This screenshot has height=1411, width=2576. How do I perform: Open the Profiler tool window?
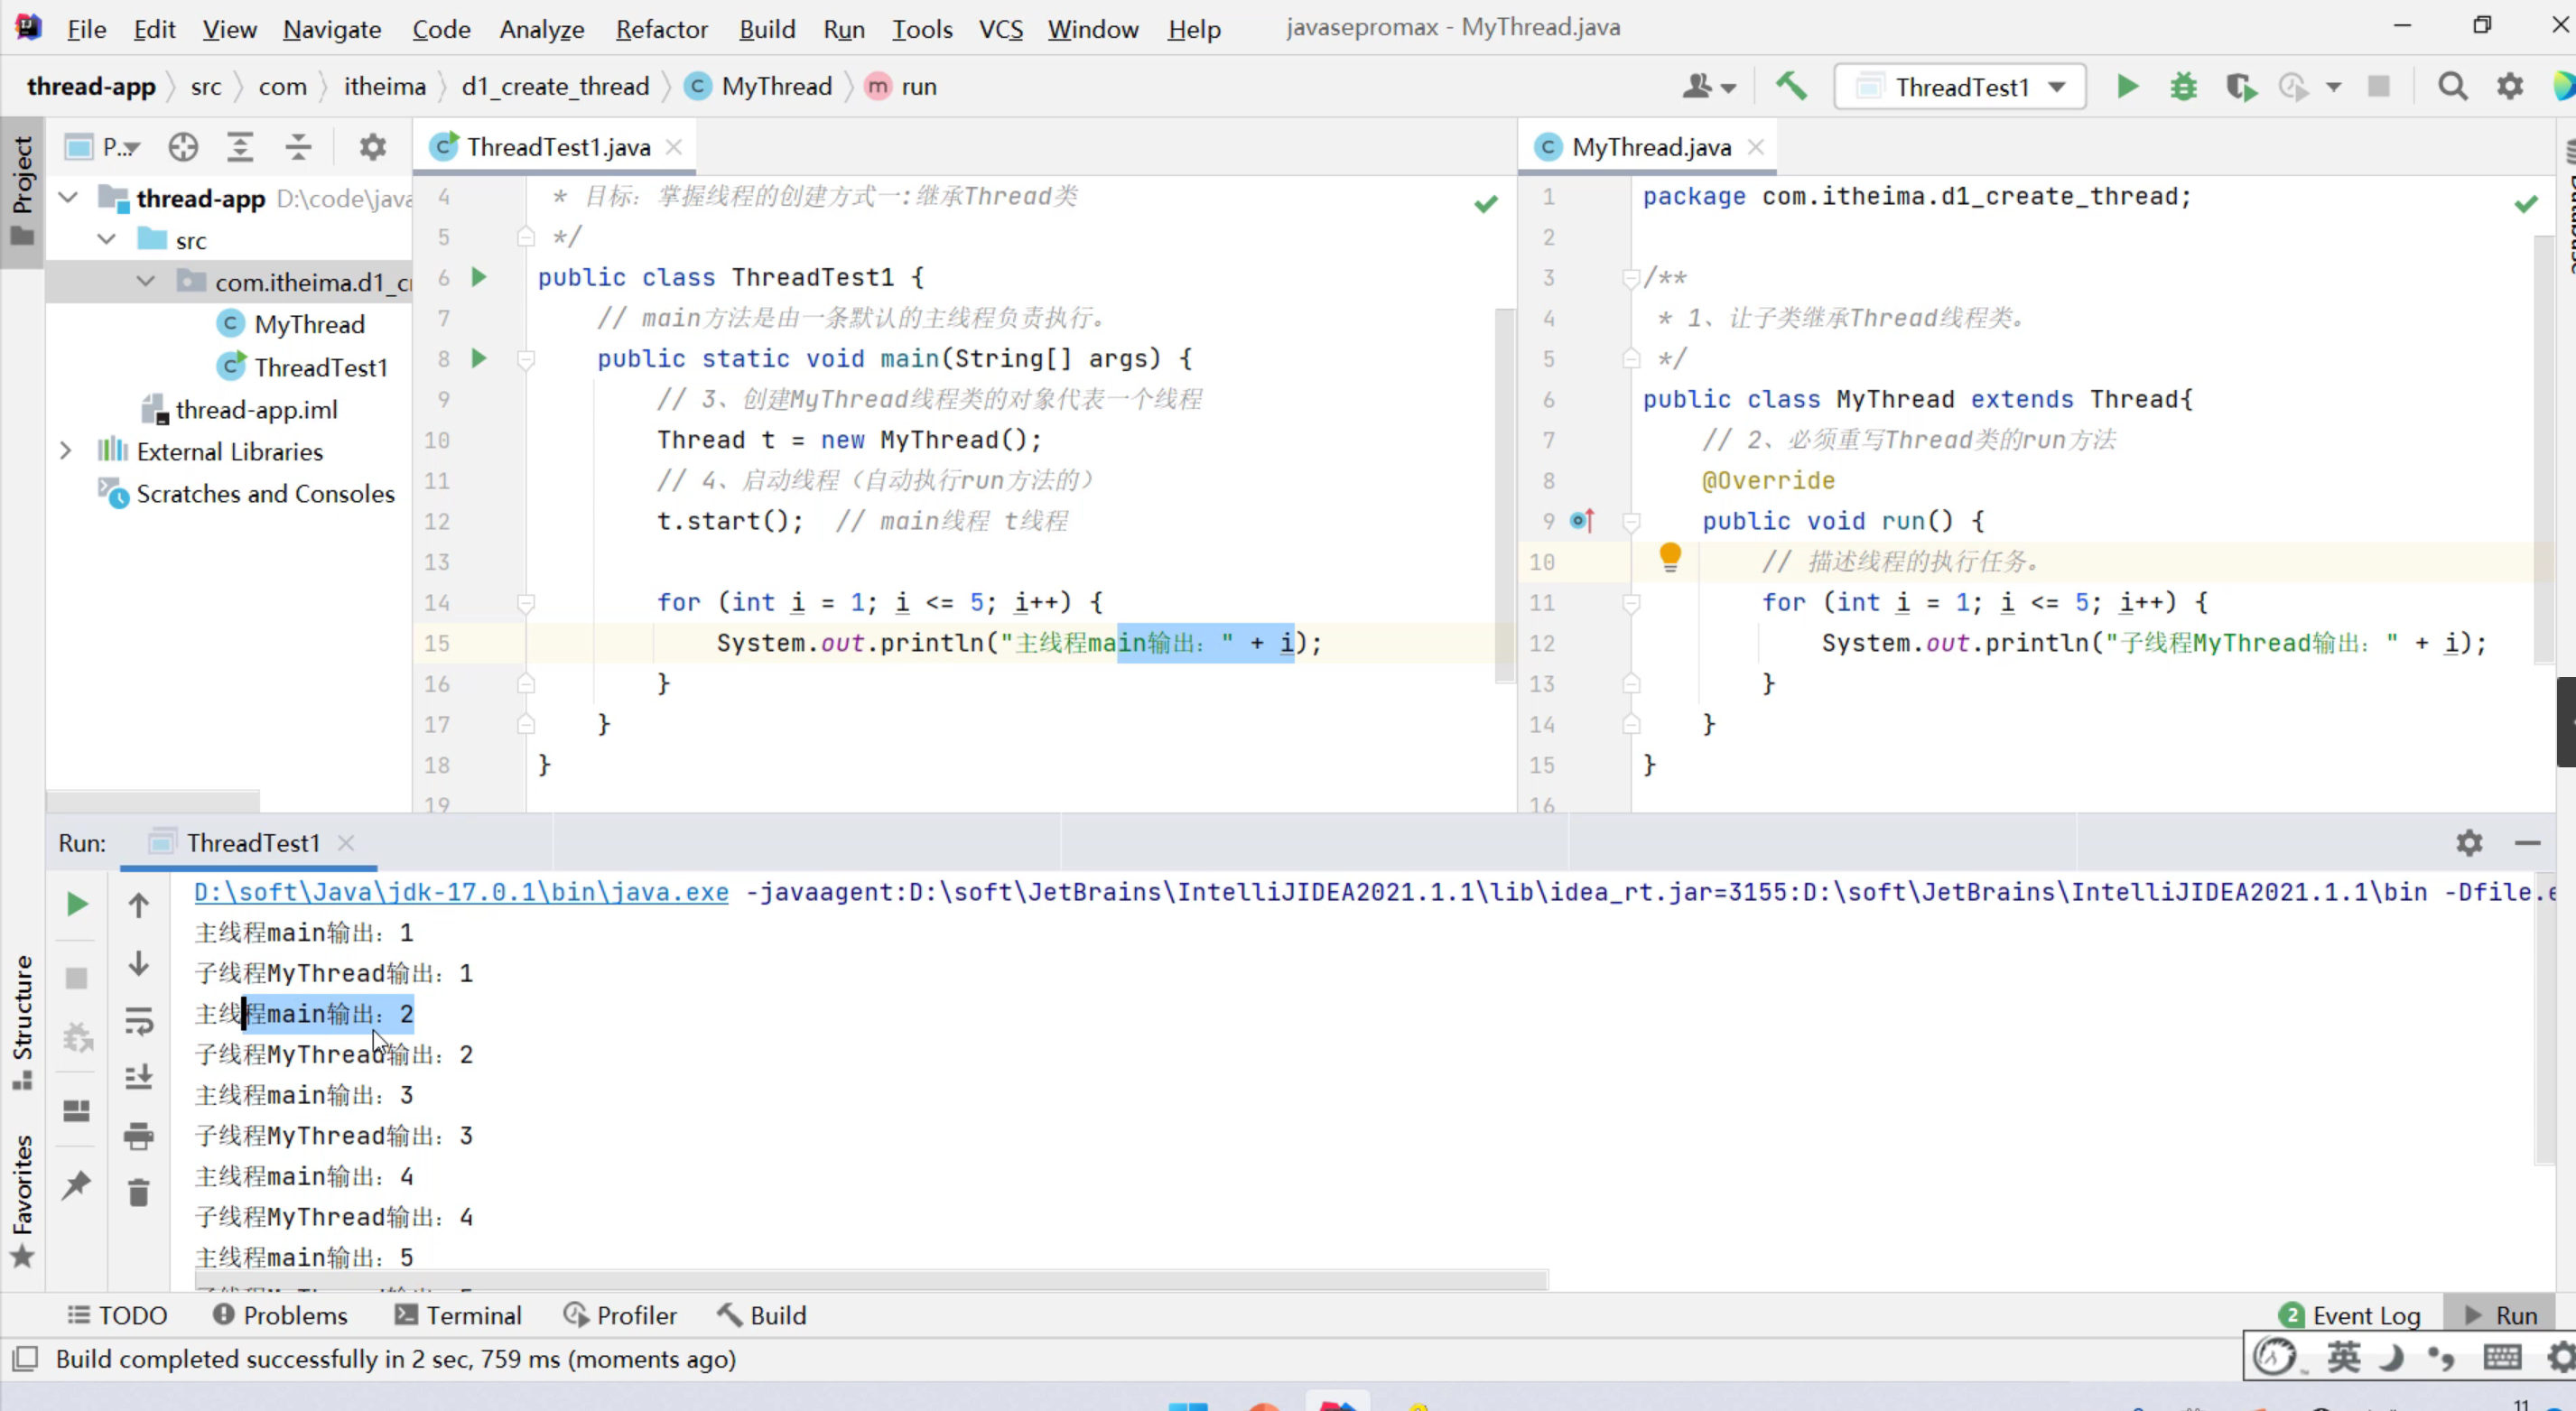[x=620, y=1315]
